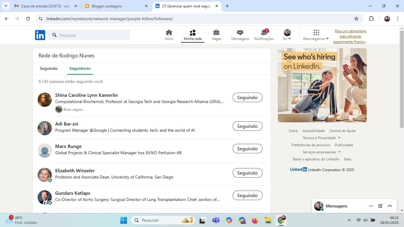Open Shina Caroline Lynn Kamerlin's profile photo
Viewport: 404px width, 227px height.
coord(45,100)
